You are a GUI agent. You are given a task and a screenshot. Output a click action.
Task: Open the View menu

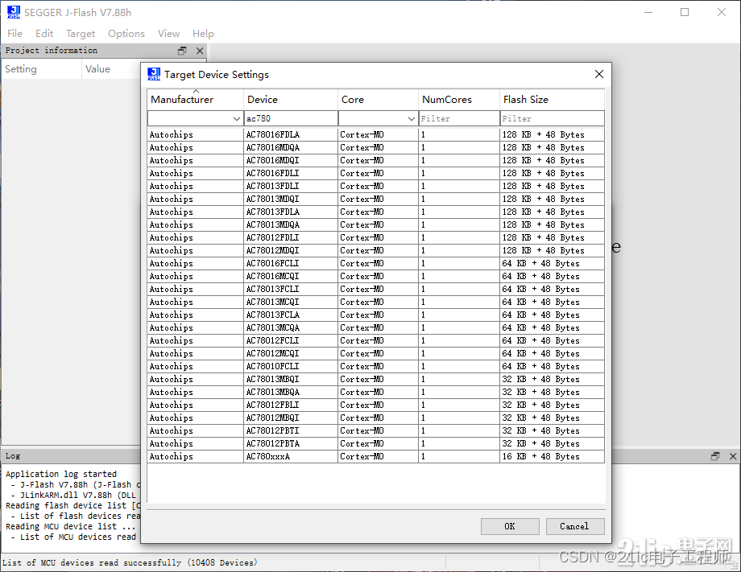(x=168, y=34)
